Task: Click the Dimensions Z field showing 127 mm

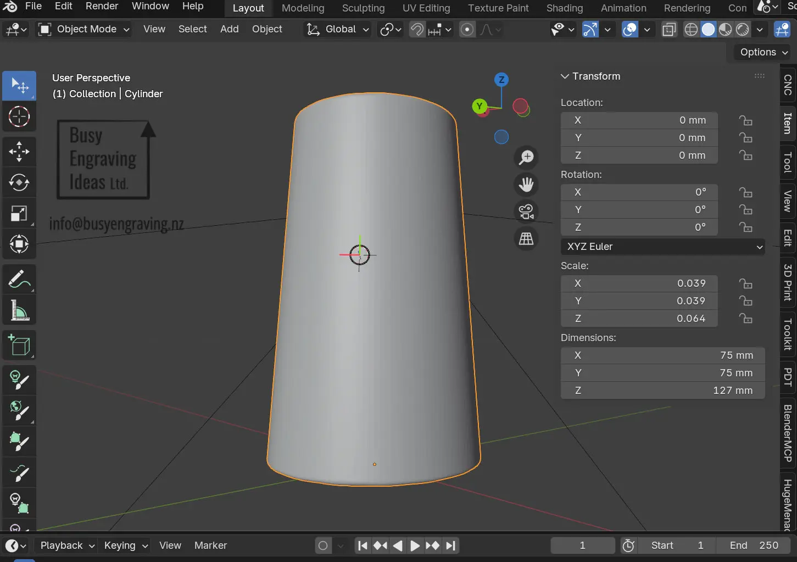Action: (662, 391)
